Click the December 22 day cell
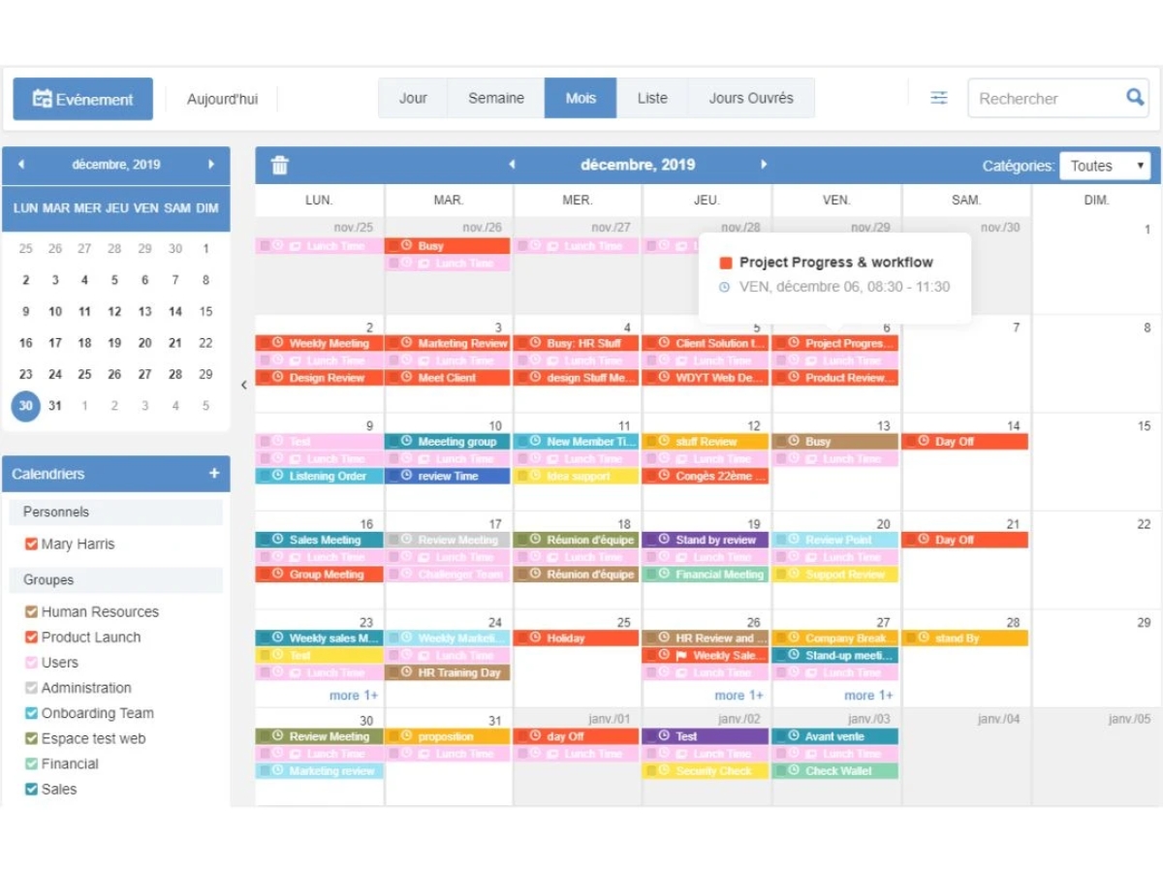The width and height of the screenshot is (1163, 872). point(1097,560)
